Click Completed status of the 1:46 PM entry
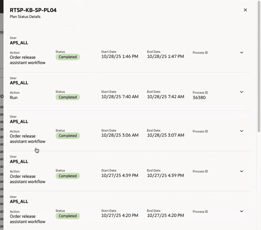Viewport: 261px width, 230px height. coord(68,57)
